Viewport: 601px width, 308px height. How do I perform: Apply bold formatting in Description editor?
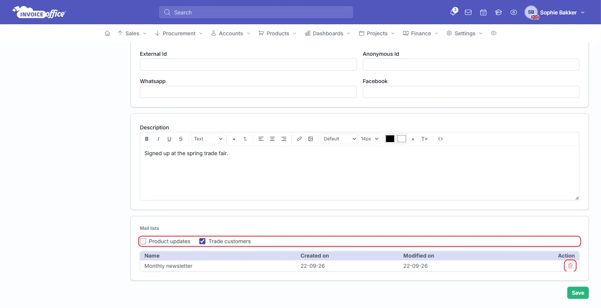coord(147,139)
